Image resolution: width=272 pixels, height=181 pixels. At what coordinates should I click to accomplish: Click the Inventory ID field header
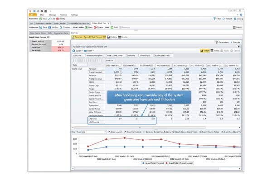146,55
